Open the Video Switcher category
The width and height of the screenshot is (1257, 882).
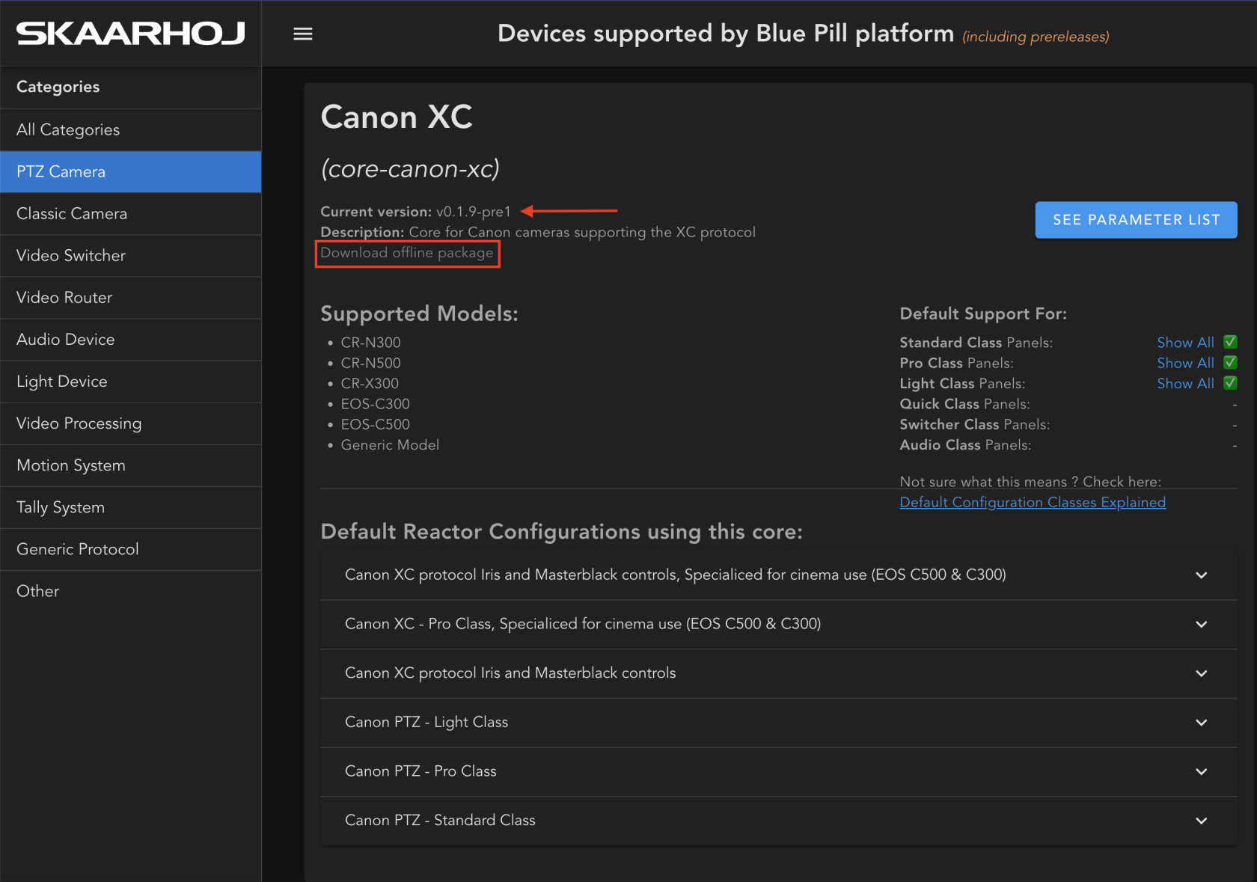pos(130,255)
